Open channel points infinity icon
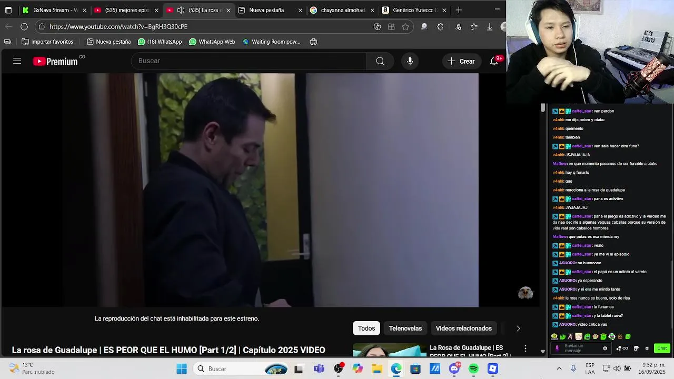Viewport: 674px width, 379px height. click(x=622, y=348)
